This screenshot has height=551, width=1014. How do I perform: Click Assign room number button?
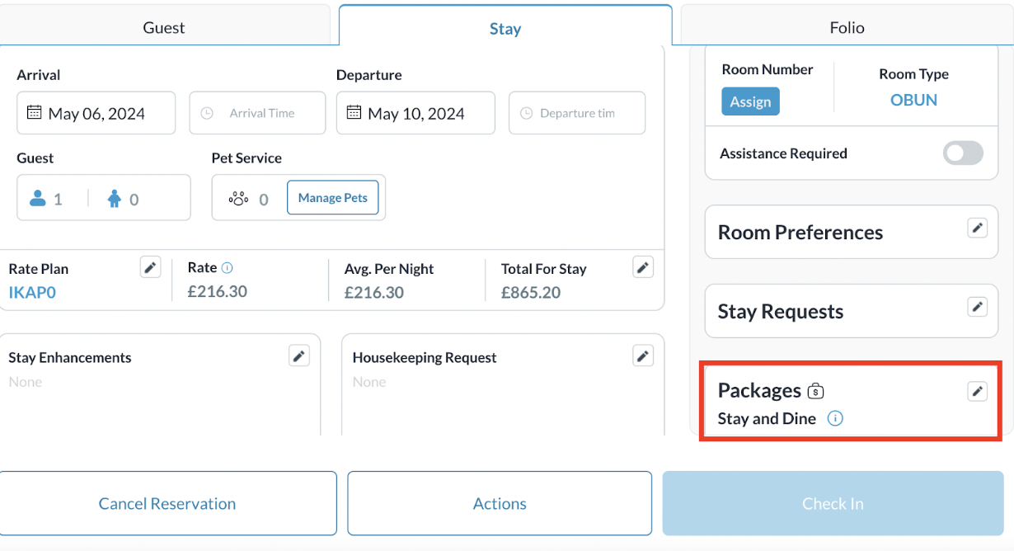[750, 102]
